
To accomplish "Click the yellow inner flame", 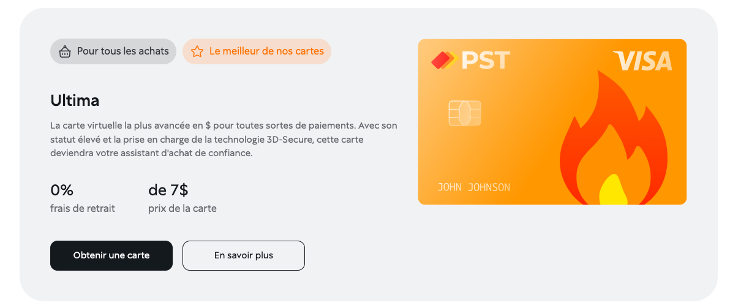I will [612, 190].
